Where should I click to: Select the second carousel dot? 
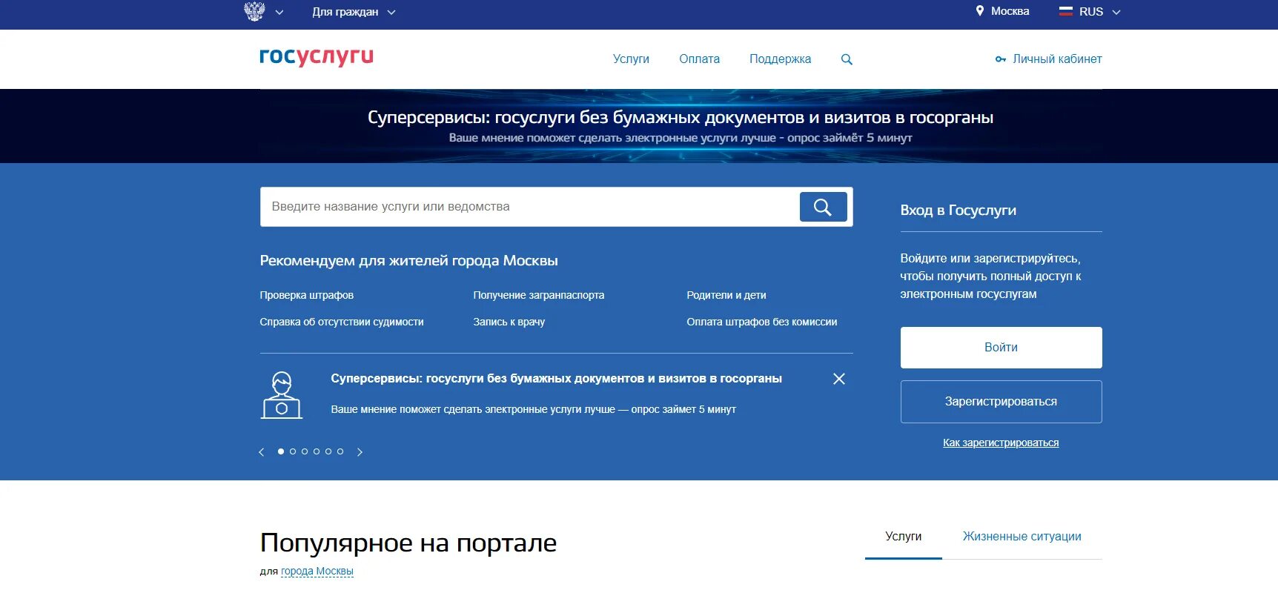pyautogui.click(x=293, y=451)
